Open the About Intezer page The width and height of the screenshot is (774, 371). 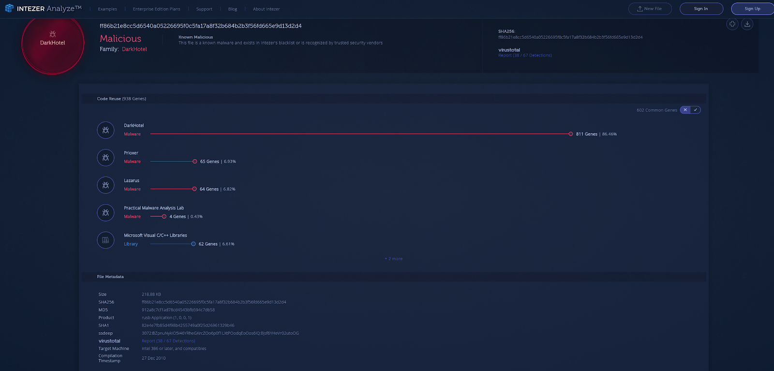[266, 9]
